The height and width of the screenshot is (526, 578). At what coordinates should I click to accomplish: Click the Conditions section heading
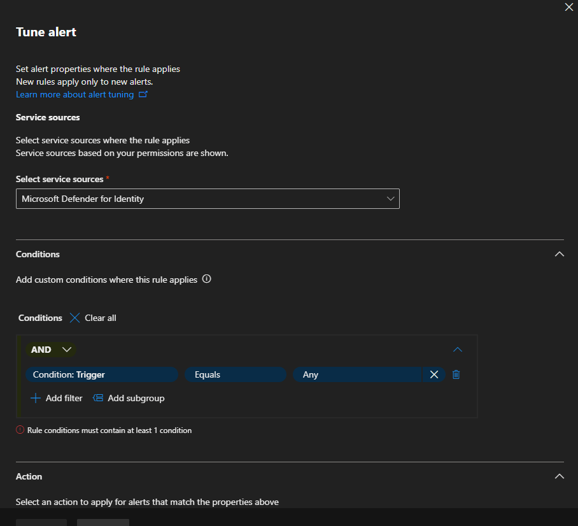[x=38, y=254]
